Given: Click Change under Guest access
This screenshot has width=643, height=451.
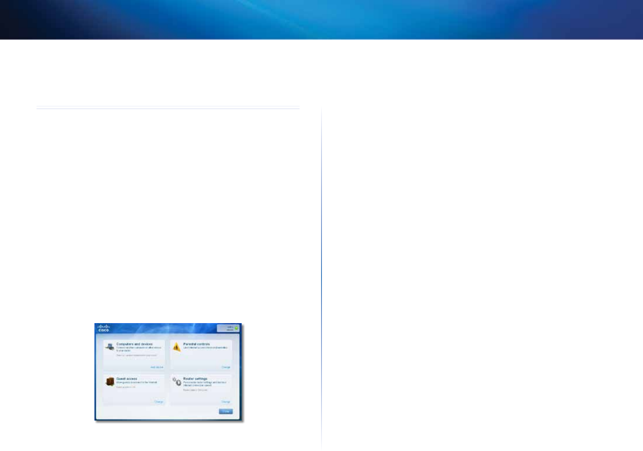Looking at the screenshot, I should [x=159, y=402].
